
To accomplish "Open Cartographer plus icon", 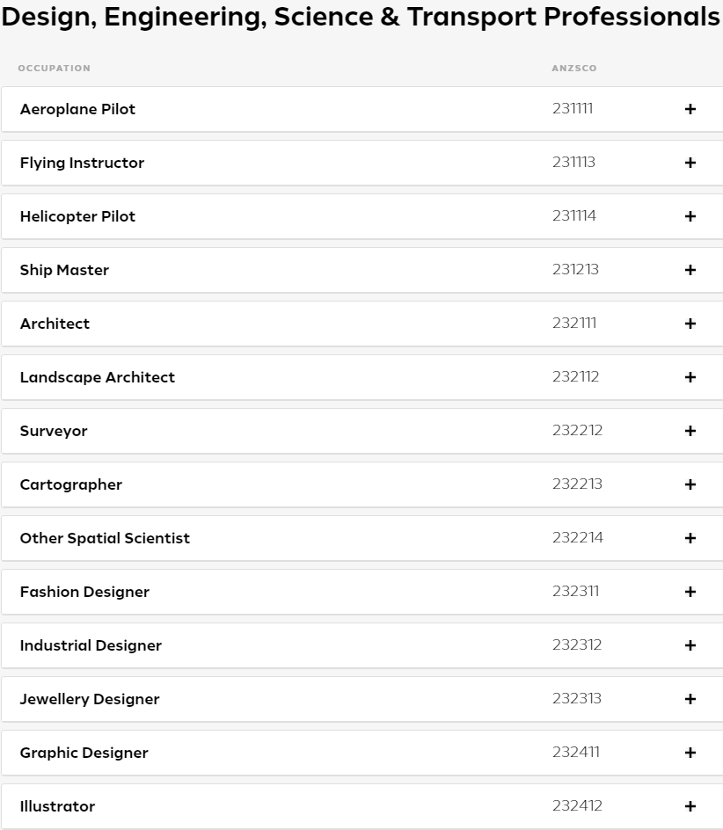I will pyautogui.click(x=690, y=484).
